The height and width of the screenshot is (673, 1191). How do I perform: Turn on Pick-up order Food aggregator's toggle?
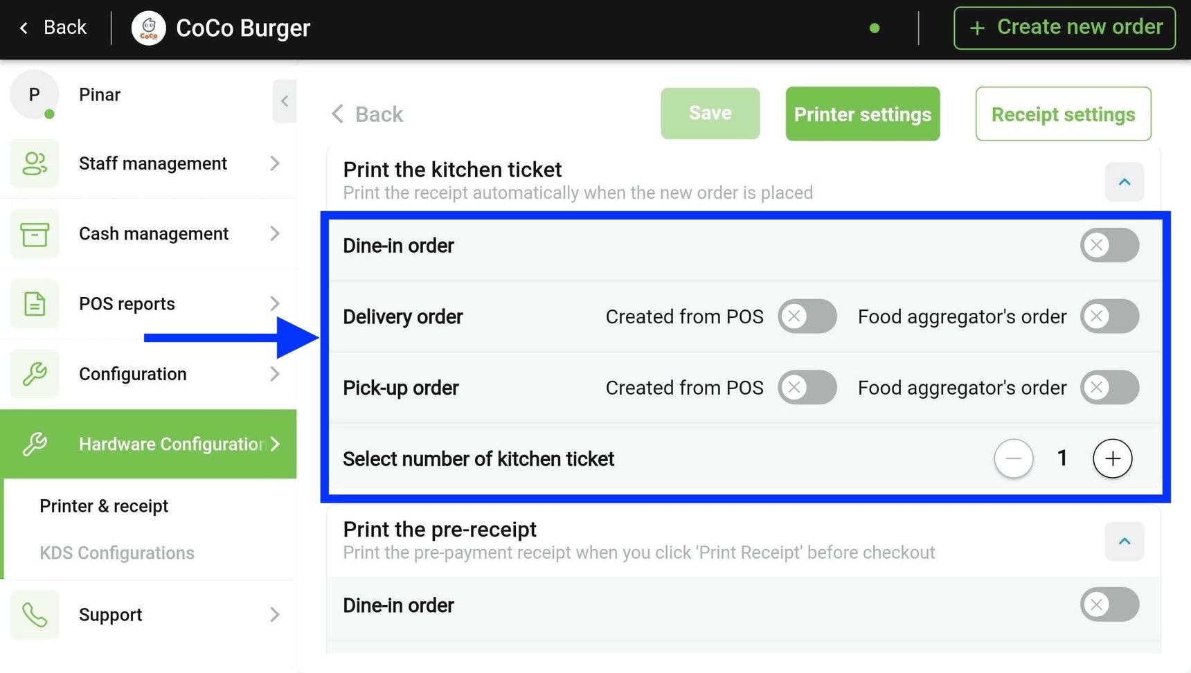tap(1109, 388)
